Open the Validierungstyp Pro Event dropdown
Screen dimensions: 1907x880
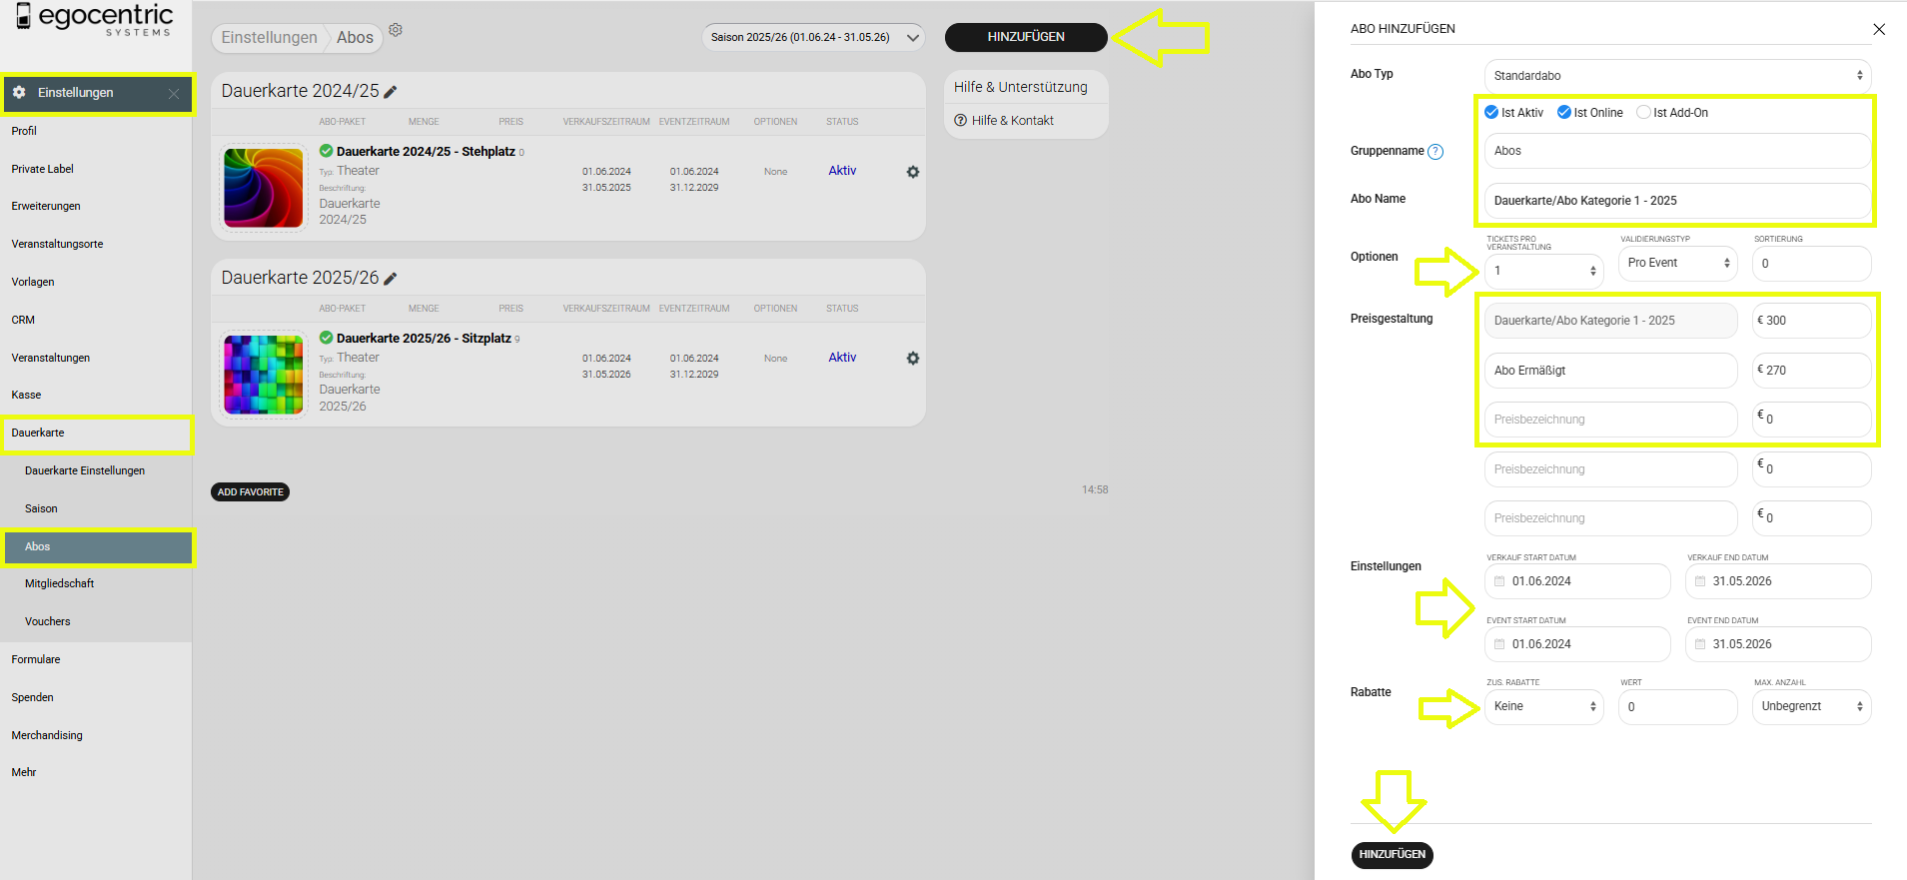click(1677, 263)
